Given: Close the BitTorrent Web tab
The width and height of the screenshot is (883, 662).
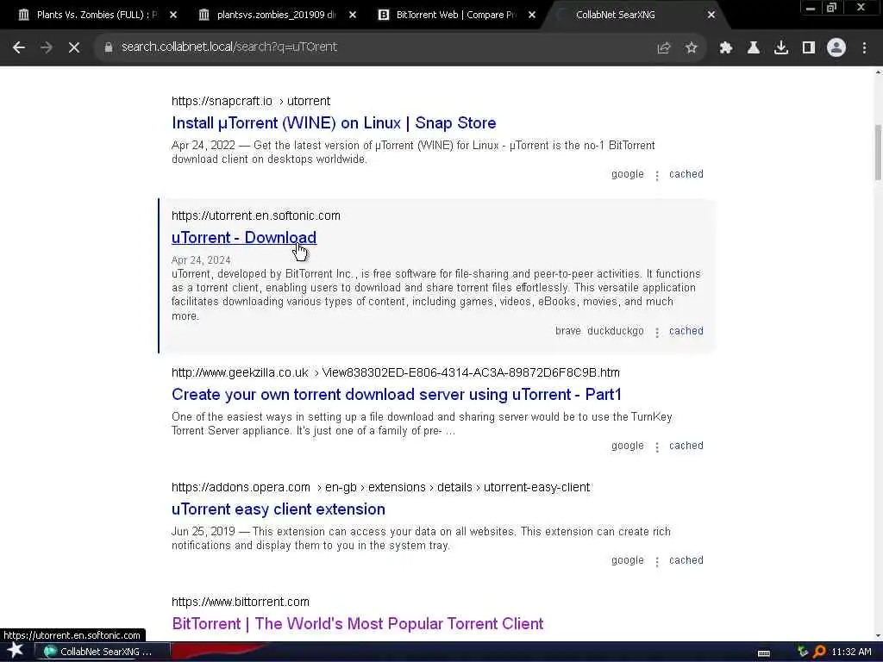Looking at the screenshot, I should pyautogui.click(x=532, y=15).
